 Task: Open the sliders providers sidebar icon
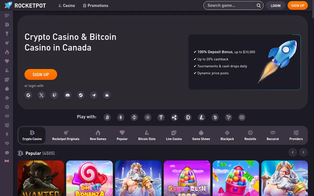tap(7, 125)
